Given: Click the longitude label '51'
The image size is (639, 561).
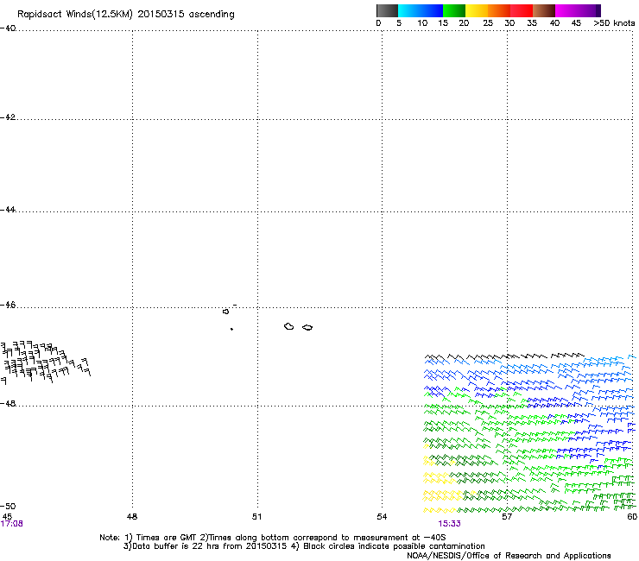Looking at the screenshot, I should tap(256, 517).
